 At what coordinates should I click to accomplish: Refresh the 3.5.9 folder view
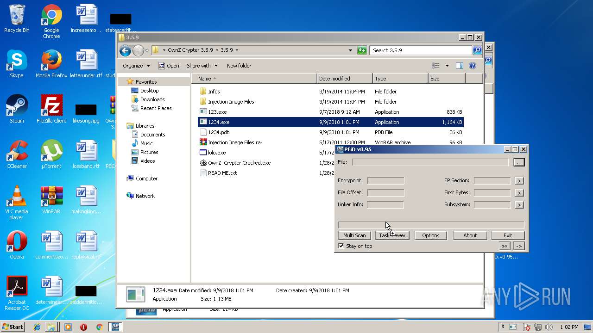point(362,50)
